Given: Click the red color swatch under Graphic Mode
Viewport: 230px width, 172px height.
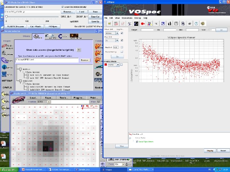Looking at the screenshot, I should [106, 65].
